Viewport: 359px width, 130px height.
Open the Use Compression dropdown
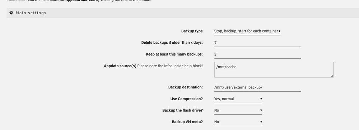point(238,99)
